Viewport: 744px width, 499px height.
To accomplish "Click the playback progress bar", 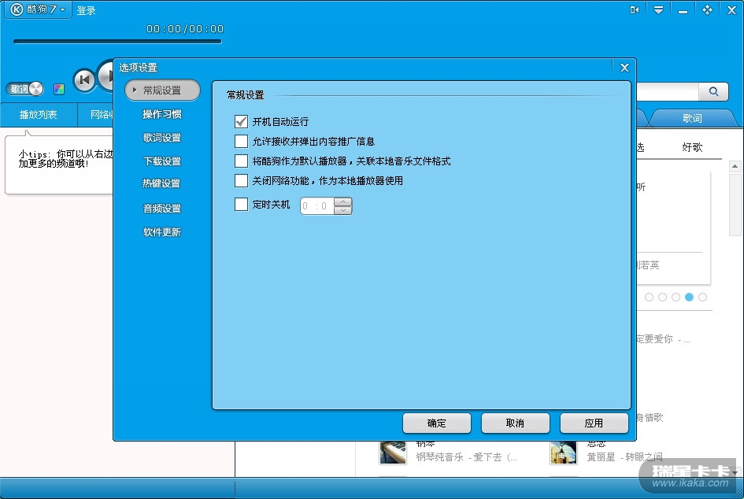I will click(x=117, y=42).
